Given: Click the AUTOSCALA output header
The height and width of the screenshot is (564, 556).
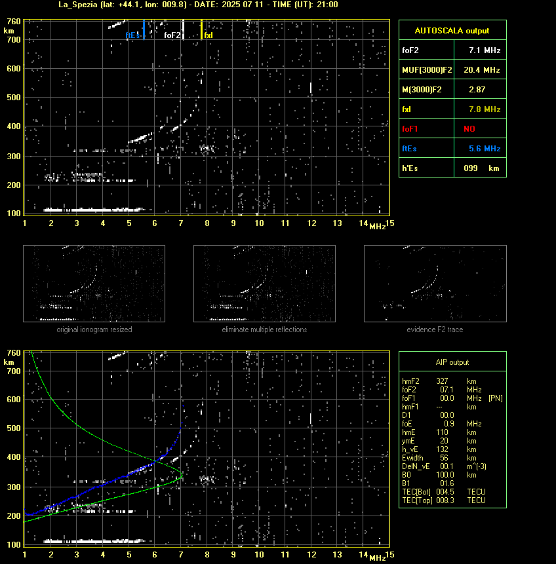Looking at the screenshot, I should 452,31.
